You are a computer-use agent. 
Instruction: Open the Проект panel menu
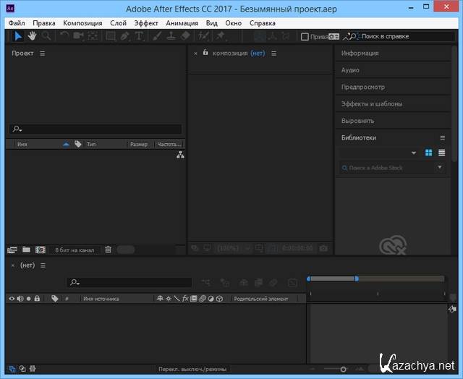pyautogui.click(x=42, y=54)
